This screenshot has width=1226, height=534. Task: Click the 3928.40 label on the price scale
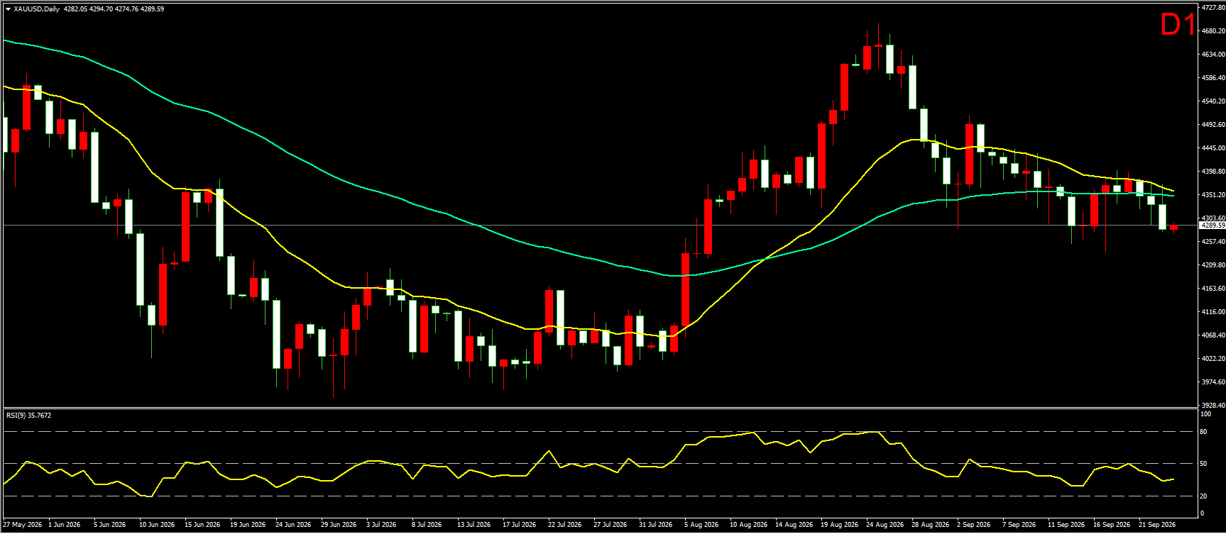1213,405
